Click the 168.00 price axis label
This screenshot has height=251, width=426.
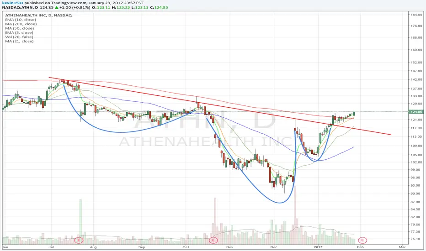416,37
